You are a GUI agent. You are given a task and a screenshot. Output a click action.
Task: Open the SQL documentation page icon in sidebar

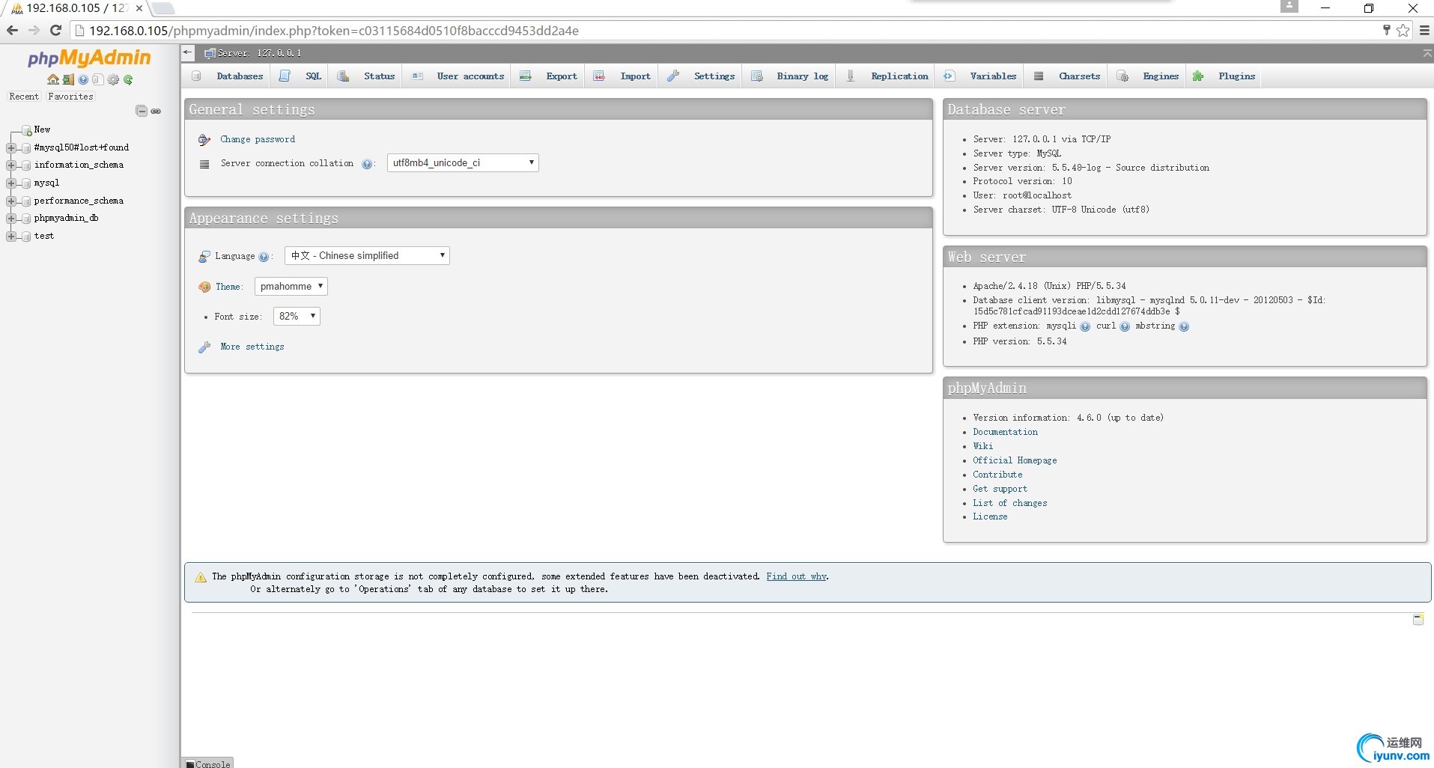pyautogui.click(x=97, y=79)
